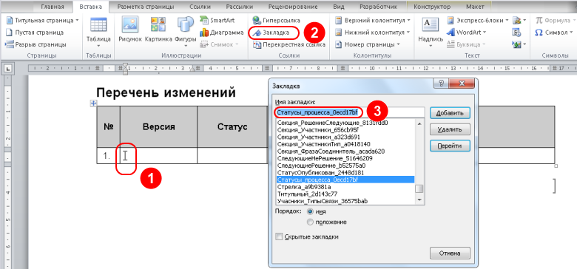The image size is (577, 269).
Task: Insert date and time icon
Action: tap(516, 33)
